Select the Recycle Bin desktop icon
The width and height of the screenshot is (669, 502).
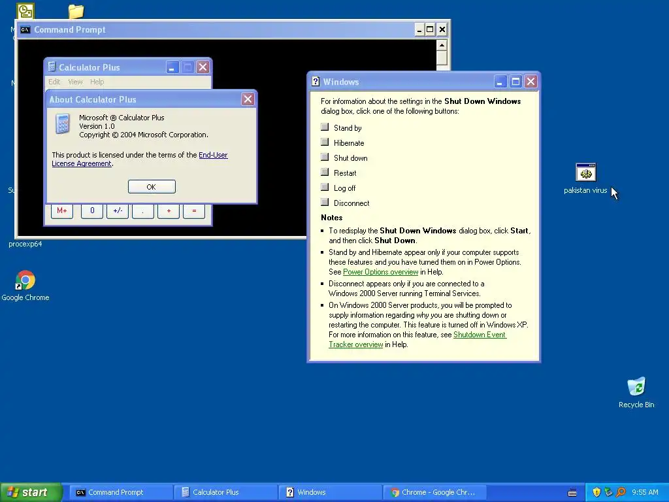tap(636, 386)
